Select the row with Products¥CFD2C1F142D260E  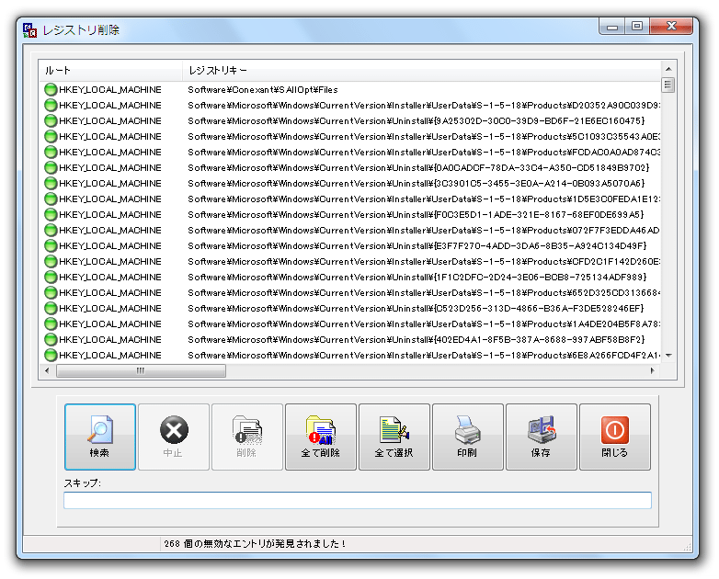349,261
